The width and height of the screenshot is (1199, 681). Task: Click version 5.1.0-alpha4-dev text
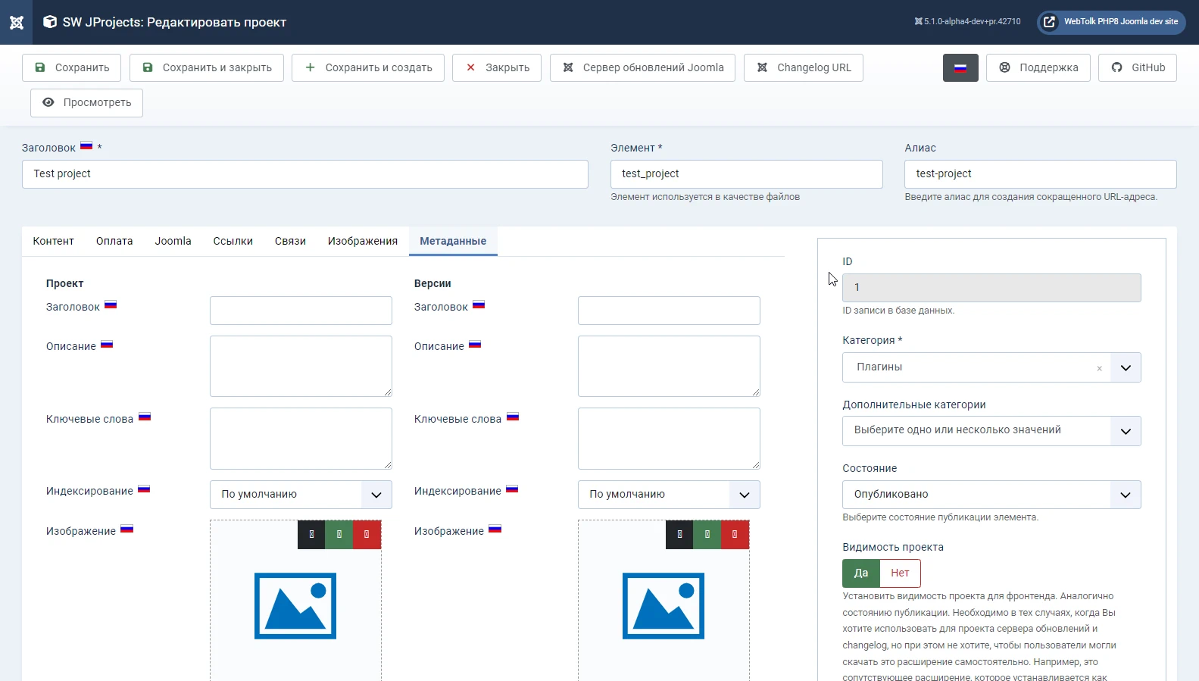coord(967,22)
